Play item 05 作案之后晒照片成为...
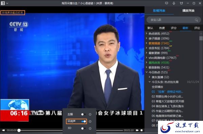Screen dimensions: 203x134 (167, 111)
